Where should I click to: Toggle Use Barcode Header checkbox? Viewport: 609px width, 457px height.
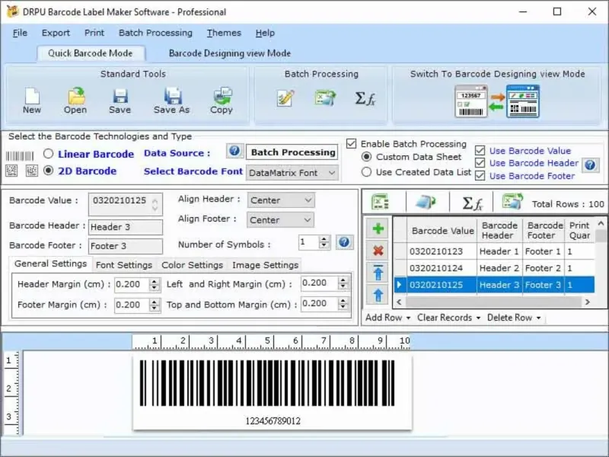(x=480, y=163)
